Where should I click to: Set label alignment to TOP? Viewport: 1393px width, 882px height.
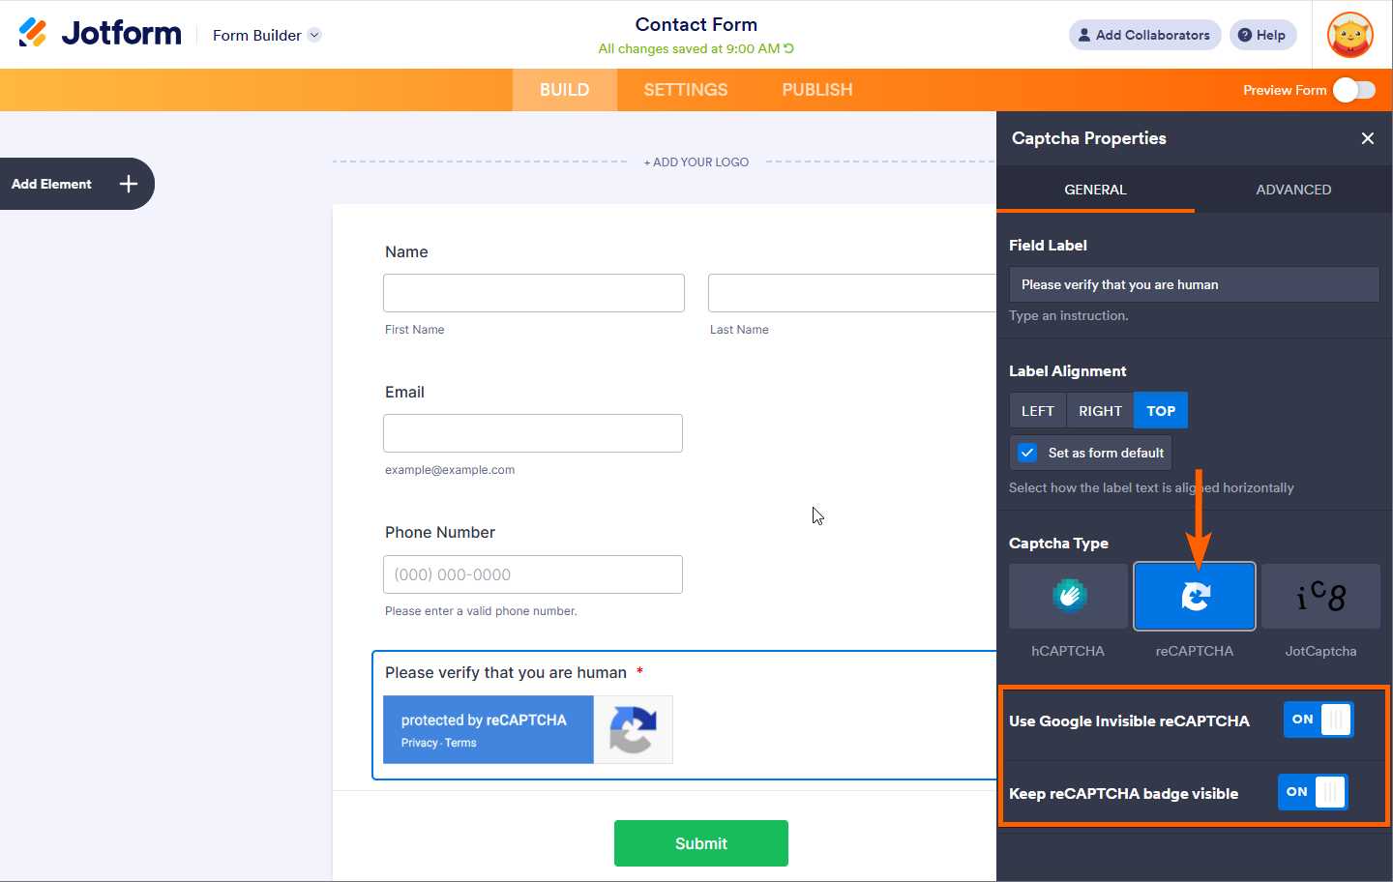(1161, 411)
